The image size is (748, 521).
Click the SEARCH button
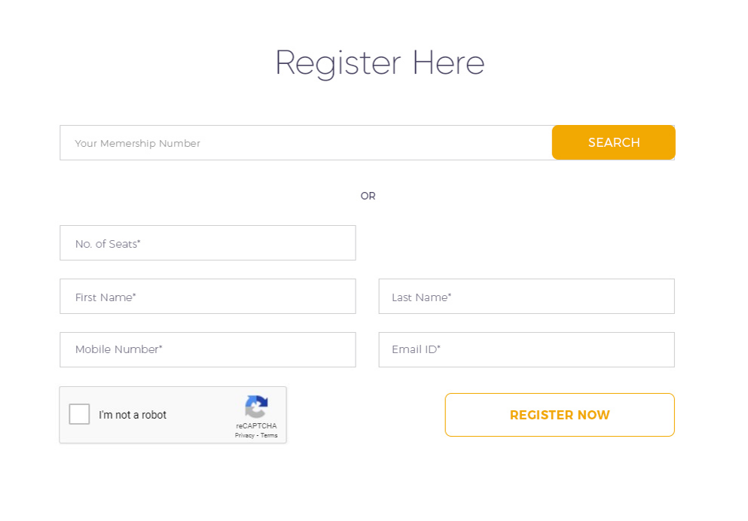tap(613, 142)
